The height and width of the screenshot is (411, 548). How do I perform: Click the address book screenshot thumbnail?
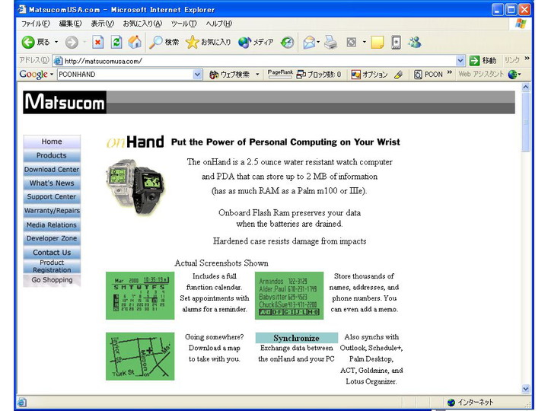coord(289,295)
